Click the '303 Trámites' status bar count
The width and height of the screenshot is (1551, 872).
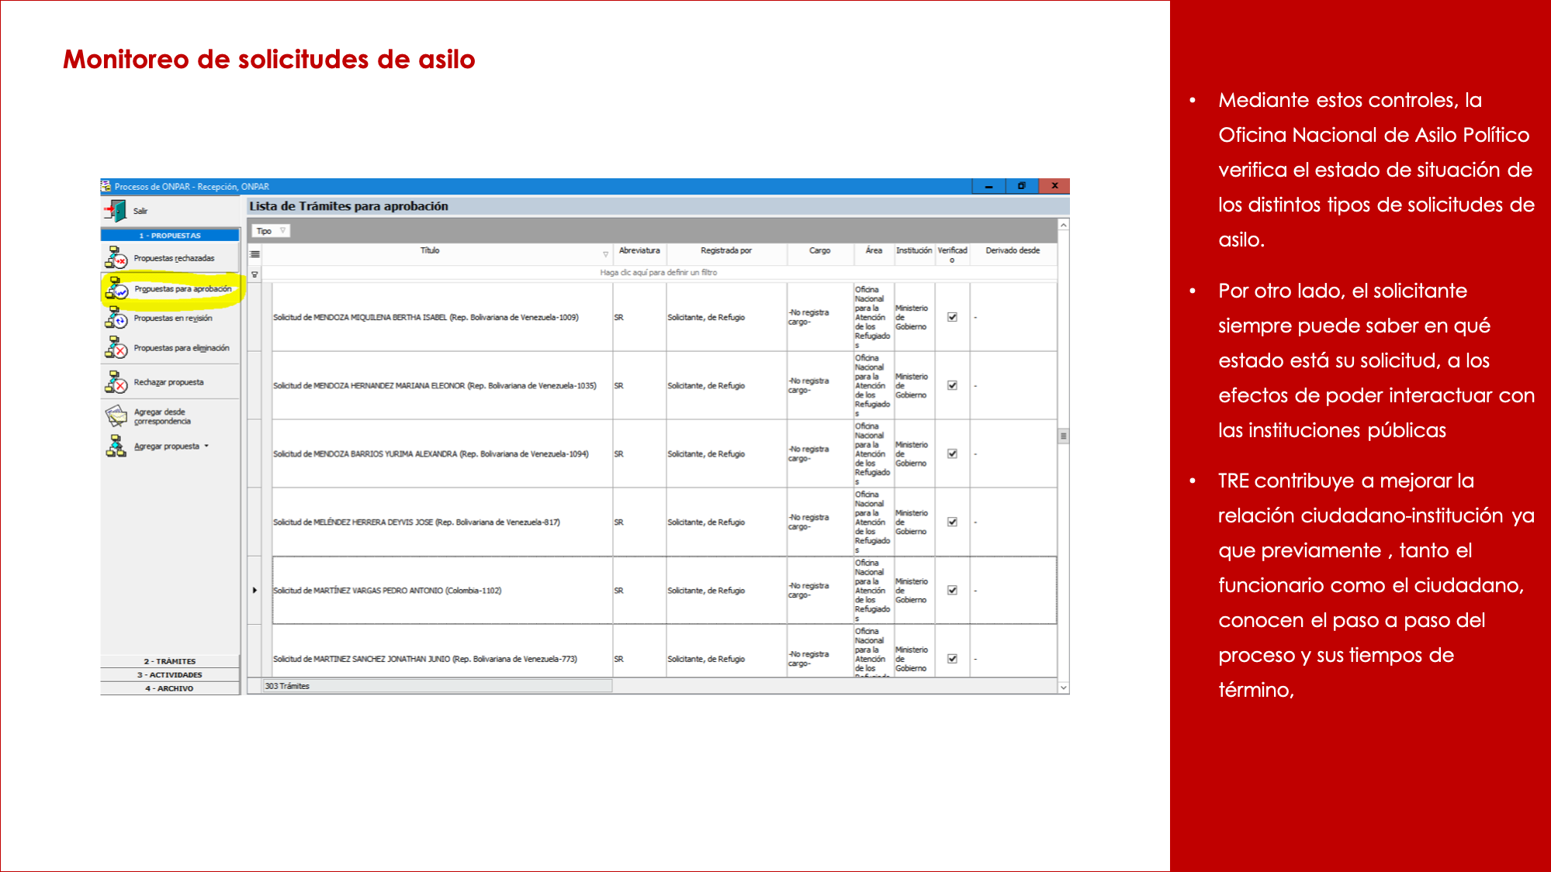pyautogui.click(x=287, y=686)
